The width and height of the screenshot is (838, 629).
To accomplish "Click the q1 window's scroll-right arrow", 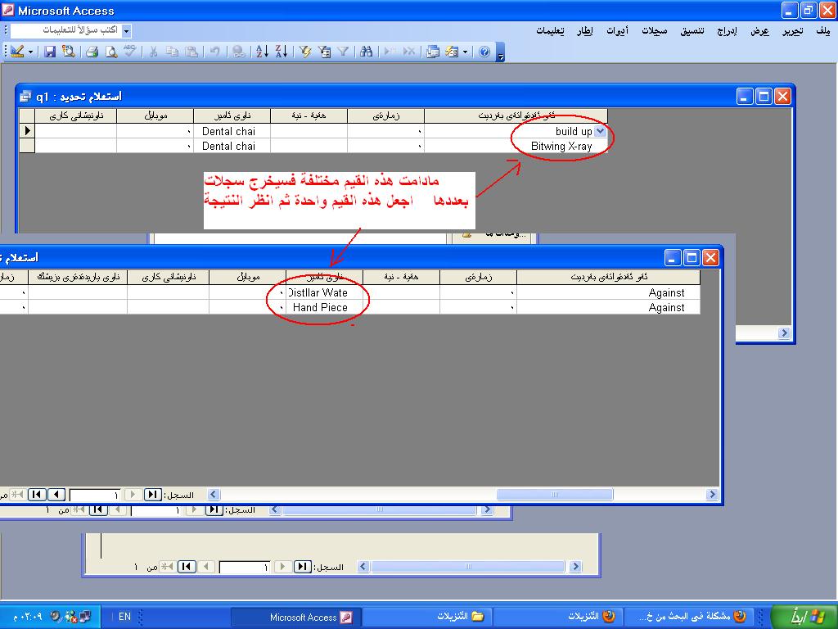I will click(784, 333).
